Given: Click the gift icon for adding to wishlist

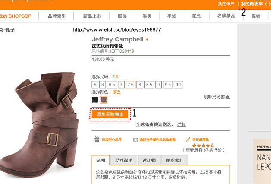Looking at the screenshot, I should click(97, 139).
